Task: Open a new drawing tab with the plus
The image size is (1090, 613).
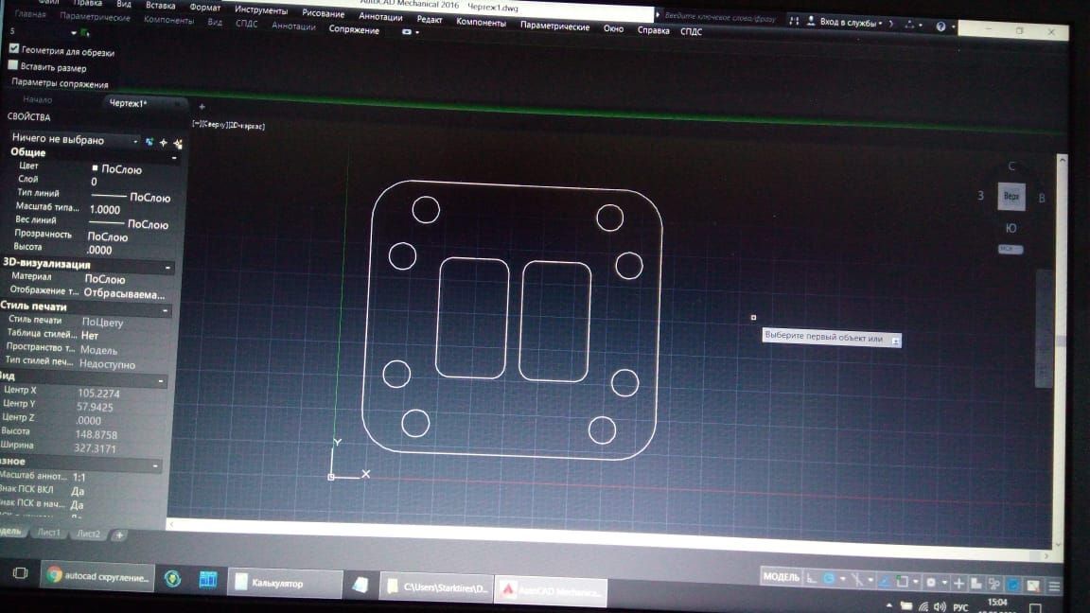Action: 202,106
